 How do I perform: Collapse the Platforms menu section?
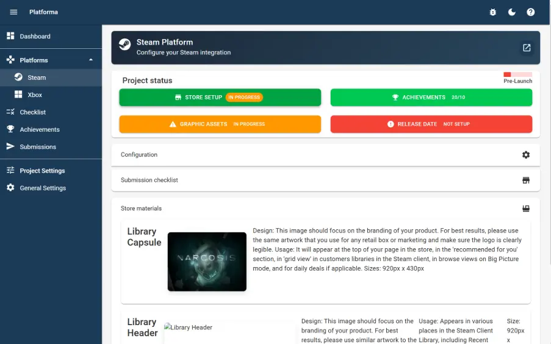(91, 60)
